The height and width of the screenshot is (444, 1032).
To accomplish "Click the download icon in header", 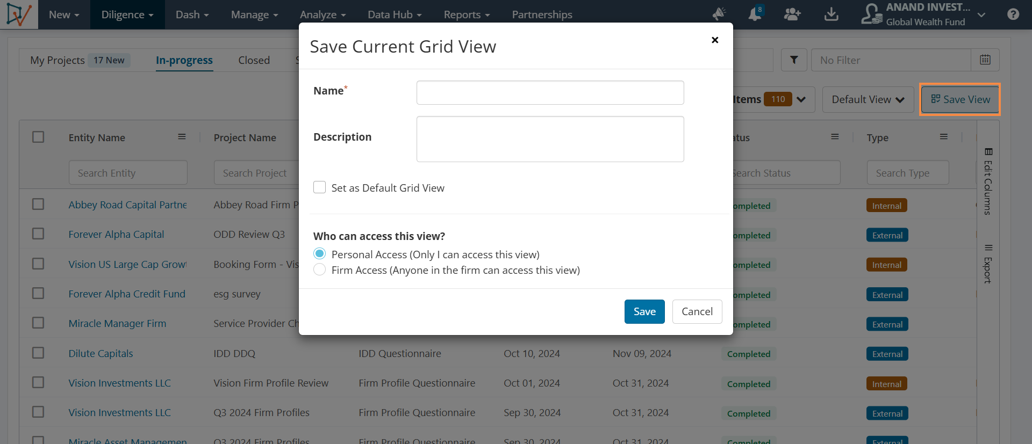I will pos(831,14).
